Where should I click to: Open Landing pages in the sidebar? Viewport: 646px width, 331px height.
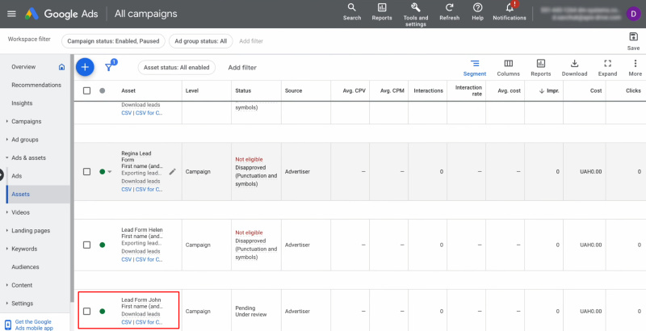pyautogui.click(x=31, y=230)
